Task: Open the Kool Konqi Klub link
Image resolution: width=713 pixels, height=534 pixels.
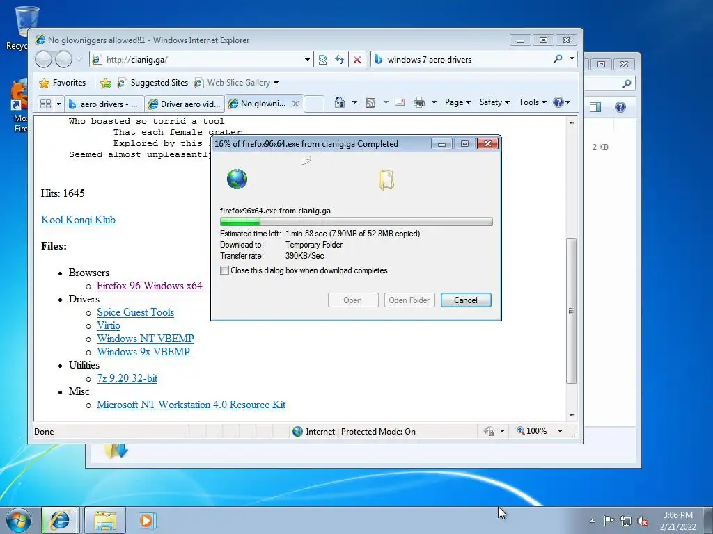Action: pyautogui.click(x=78, y=220)
